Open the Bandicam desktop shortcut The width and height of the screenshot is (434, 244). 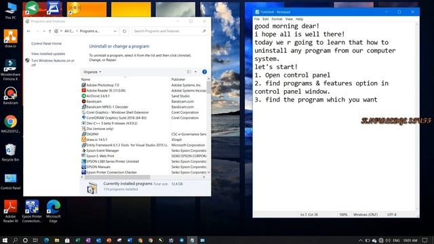(11, 96)
